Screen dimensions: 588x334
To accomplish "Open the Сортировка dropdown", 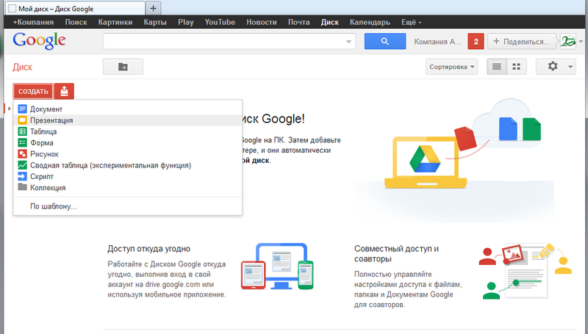I will pyautogui.click(x=451, y=67).
